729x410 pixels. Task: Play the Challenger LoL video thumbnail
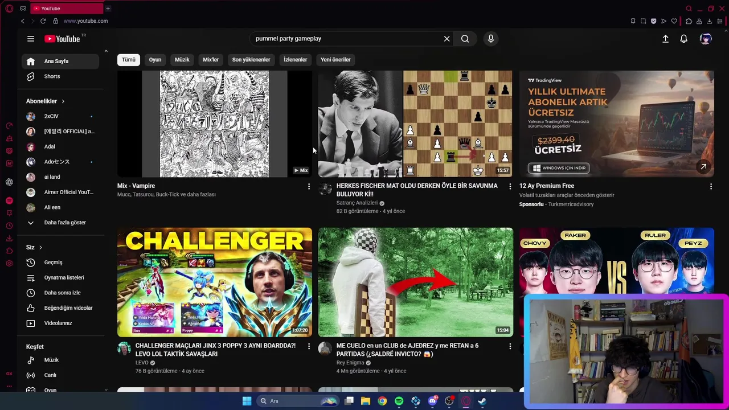(x=214, y=282)
